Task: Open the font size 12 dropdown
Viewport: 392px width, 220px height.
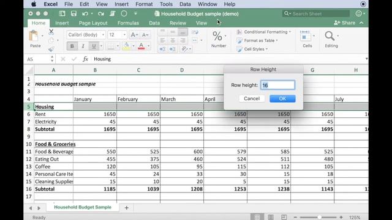Action: coord(124,35)
